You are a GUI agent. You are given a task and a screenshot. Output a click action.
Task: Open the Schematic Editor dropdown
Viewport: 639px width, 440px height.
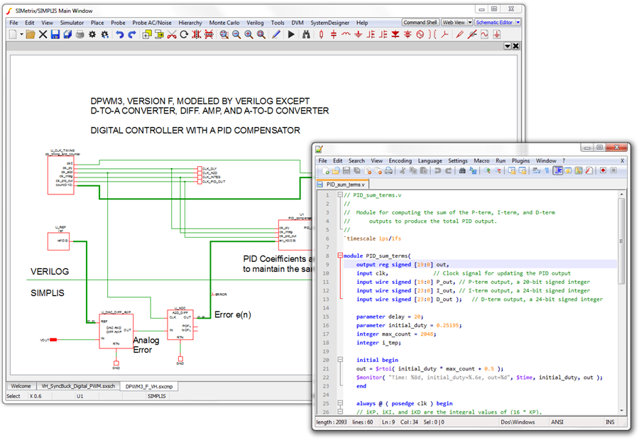pyautogui.click(x=518, y=22)
